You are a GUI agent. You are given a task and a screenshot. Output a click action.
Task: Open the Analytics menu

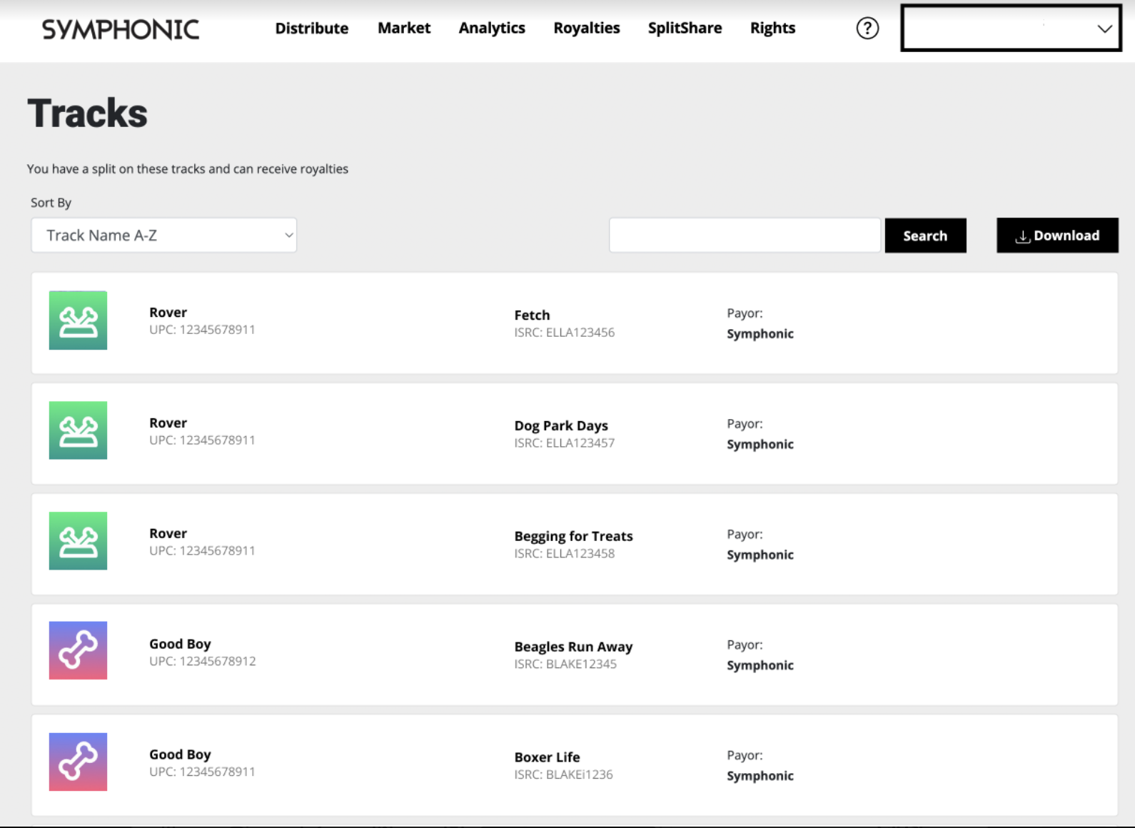click(492, 29)
